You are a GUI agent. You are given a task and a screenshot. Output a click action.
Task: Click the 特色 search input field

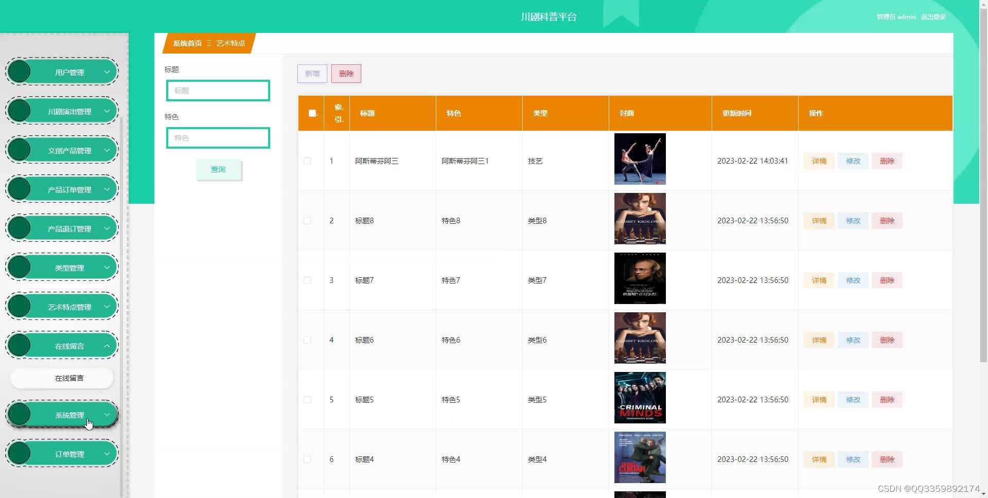click(x=218, y=138)
